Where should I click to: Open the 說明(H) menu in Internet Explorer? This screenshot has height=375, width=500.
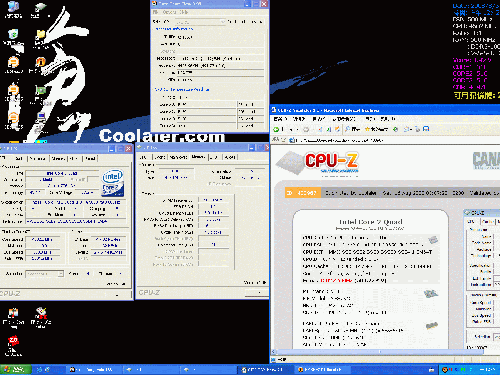(387, 119)
